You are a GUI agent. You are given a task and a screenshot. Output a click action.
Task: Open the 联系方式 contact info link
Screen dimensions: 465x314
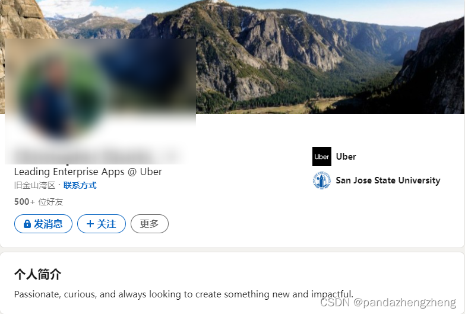click(x=80, y=186)
